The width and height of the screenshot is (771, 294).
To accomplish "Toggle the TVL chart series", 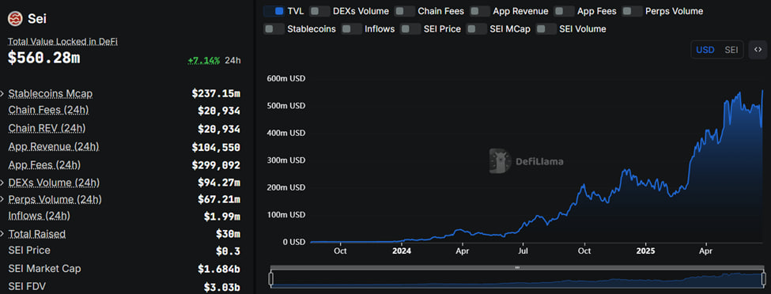I will tap(274, 11).
